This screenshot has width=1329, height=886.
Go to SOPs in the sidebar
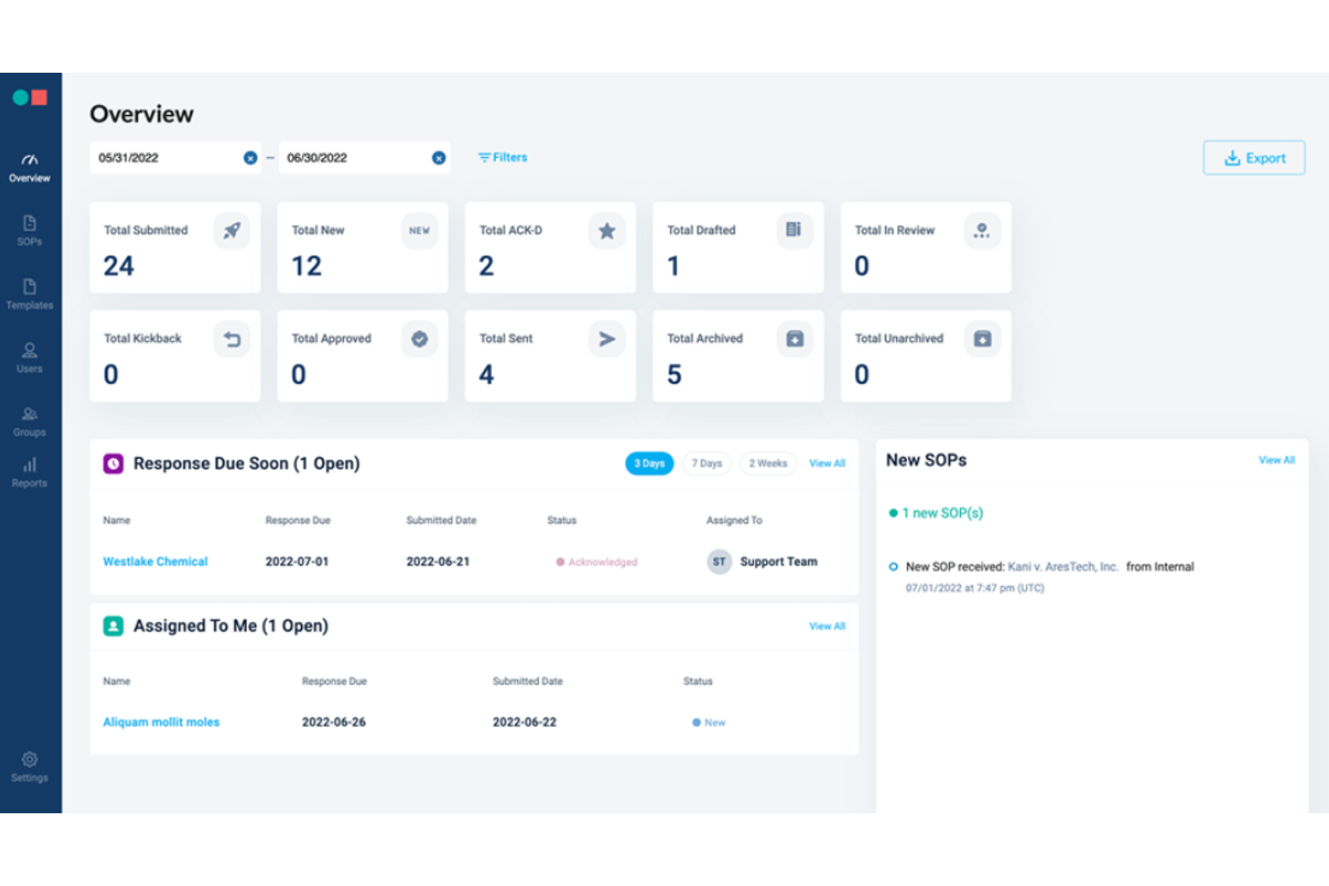[30, 231]
